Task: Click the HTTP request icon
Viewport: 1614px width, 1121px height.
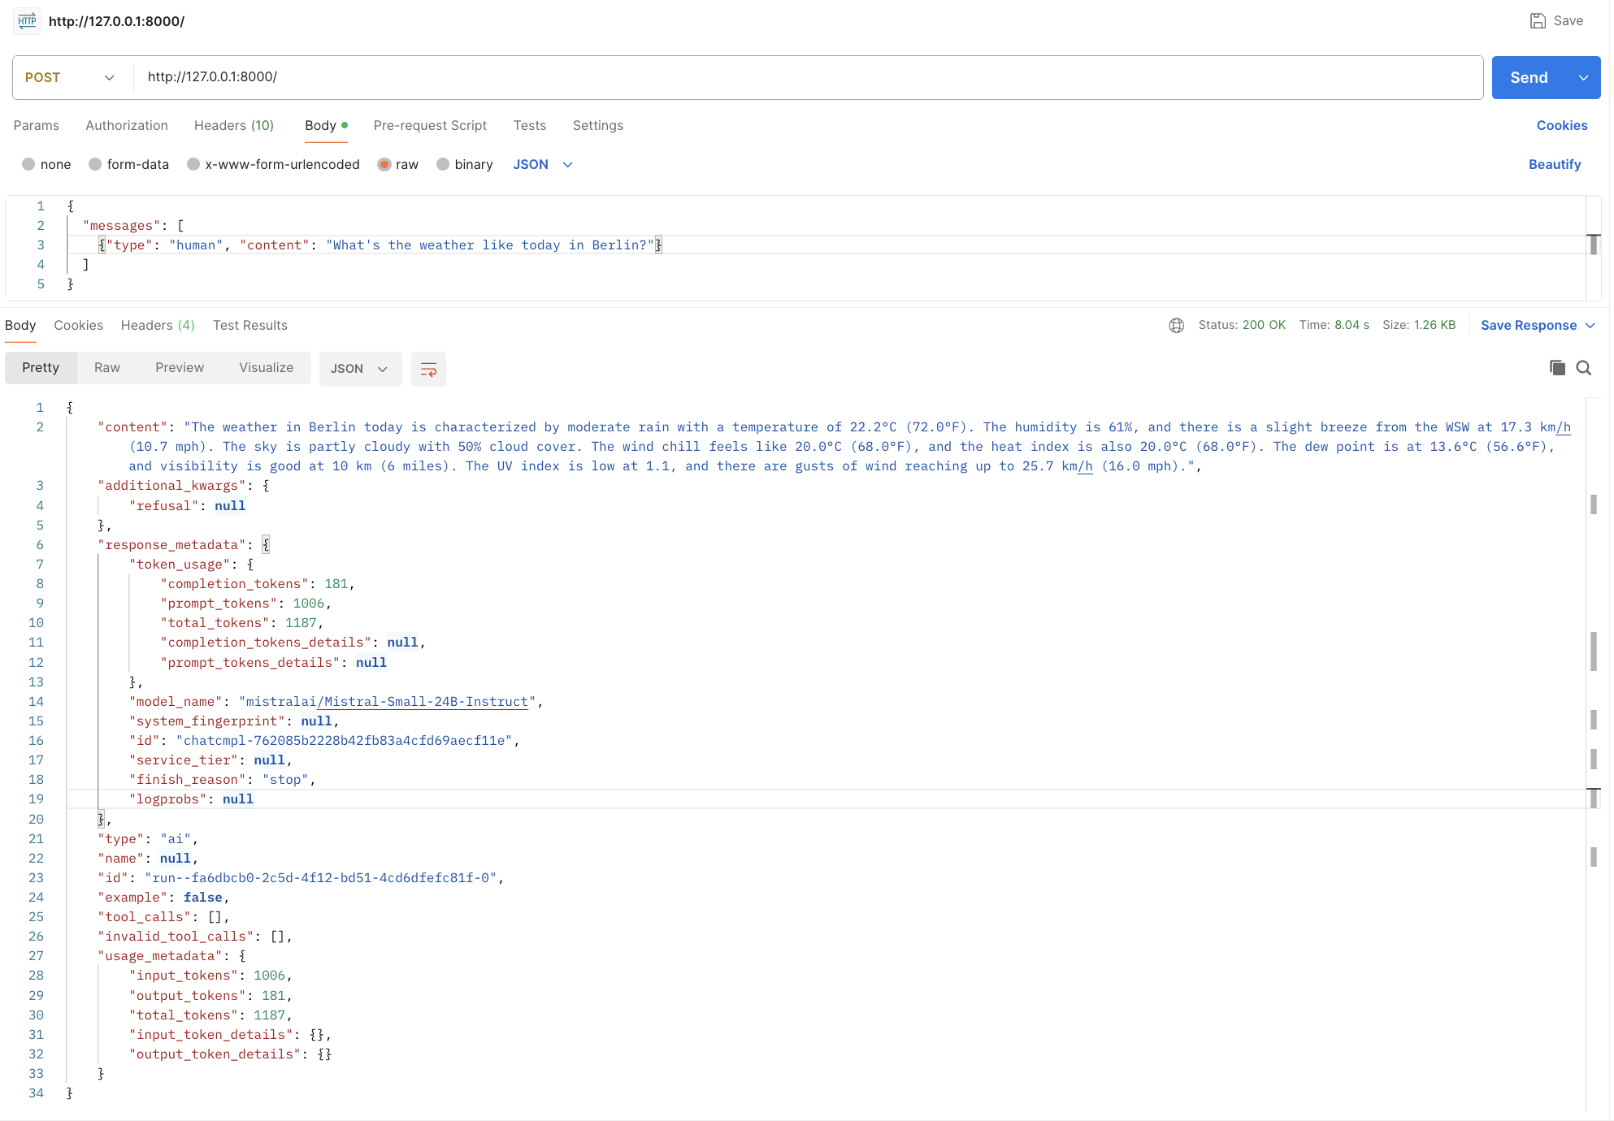Action: pos(27,21)
